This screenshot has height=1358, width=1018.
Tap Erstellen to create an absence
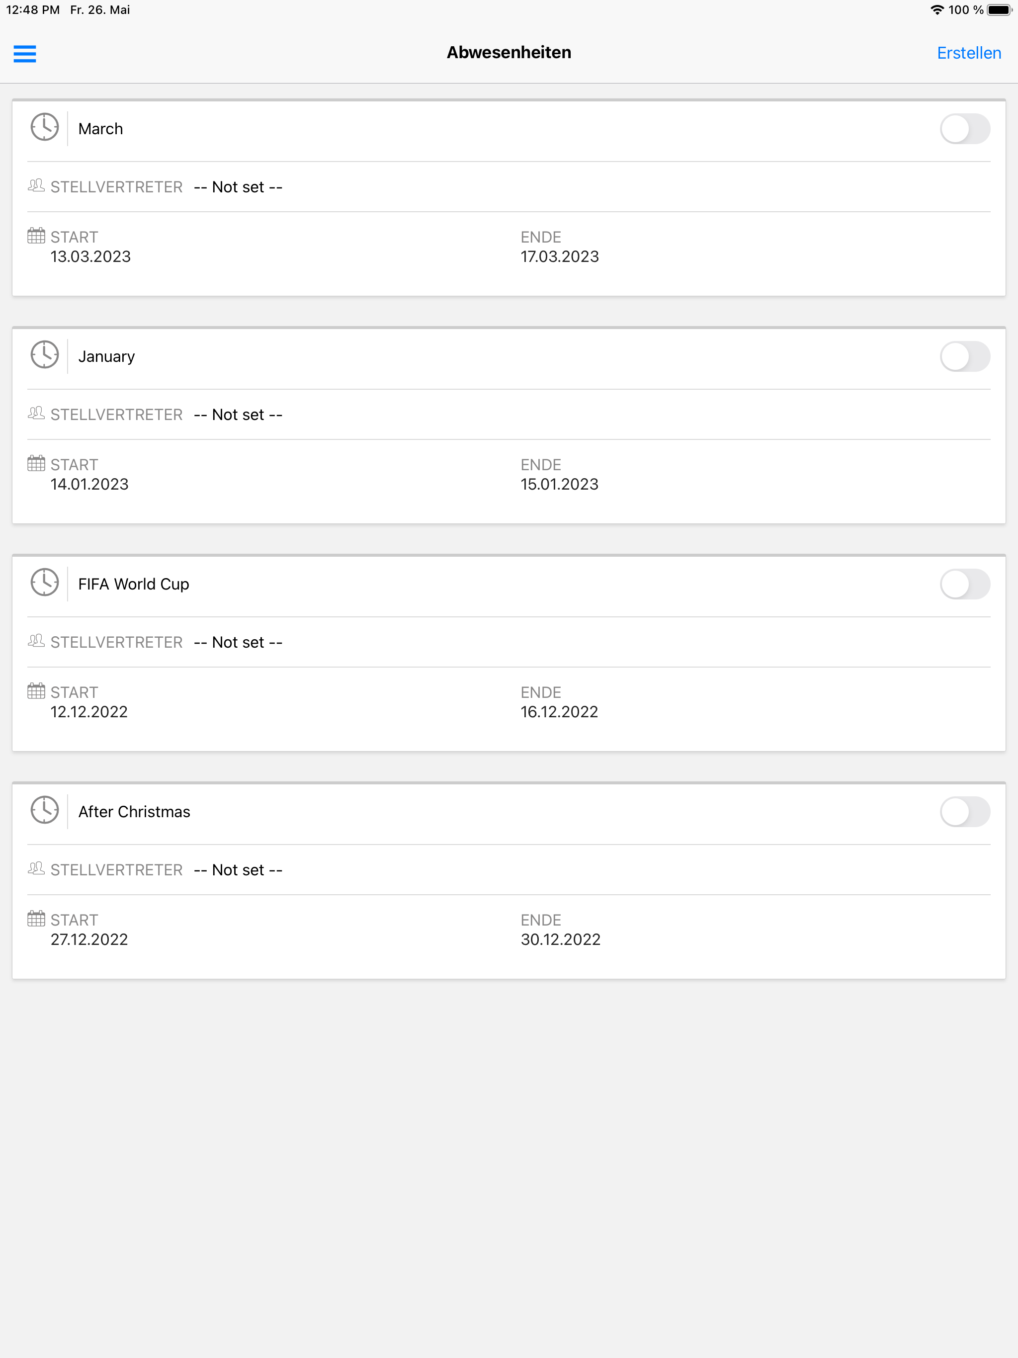[x=969, y=53]
